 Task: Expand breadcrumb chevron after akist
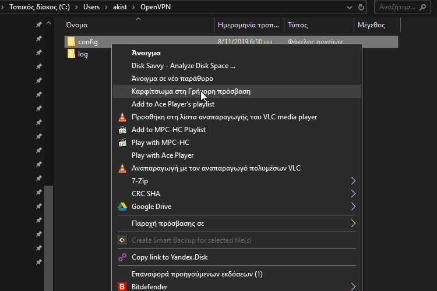tap(133, 7)
